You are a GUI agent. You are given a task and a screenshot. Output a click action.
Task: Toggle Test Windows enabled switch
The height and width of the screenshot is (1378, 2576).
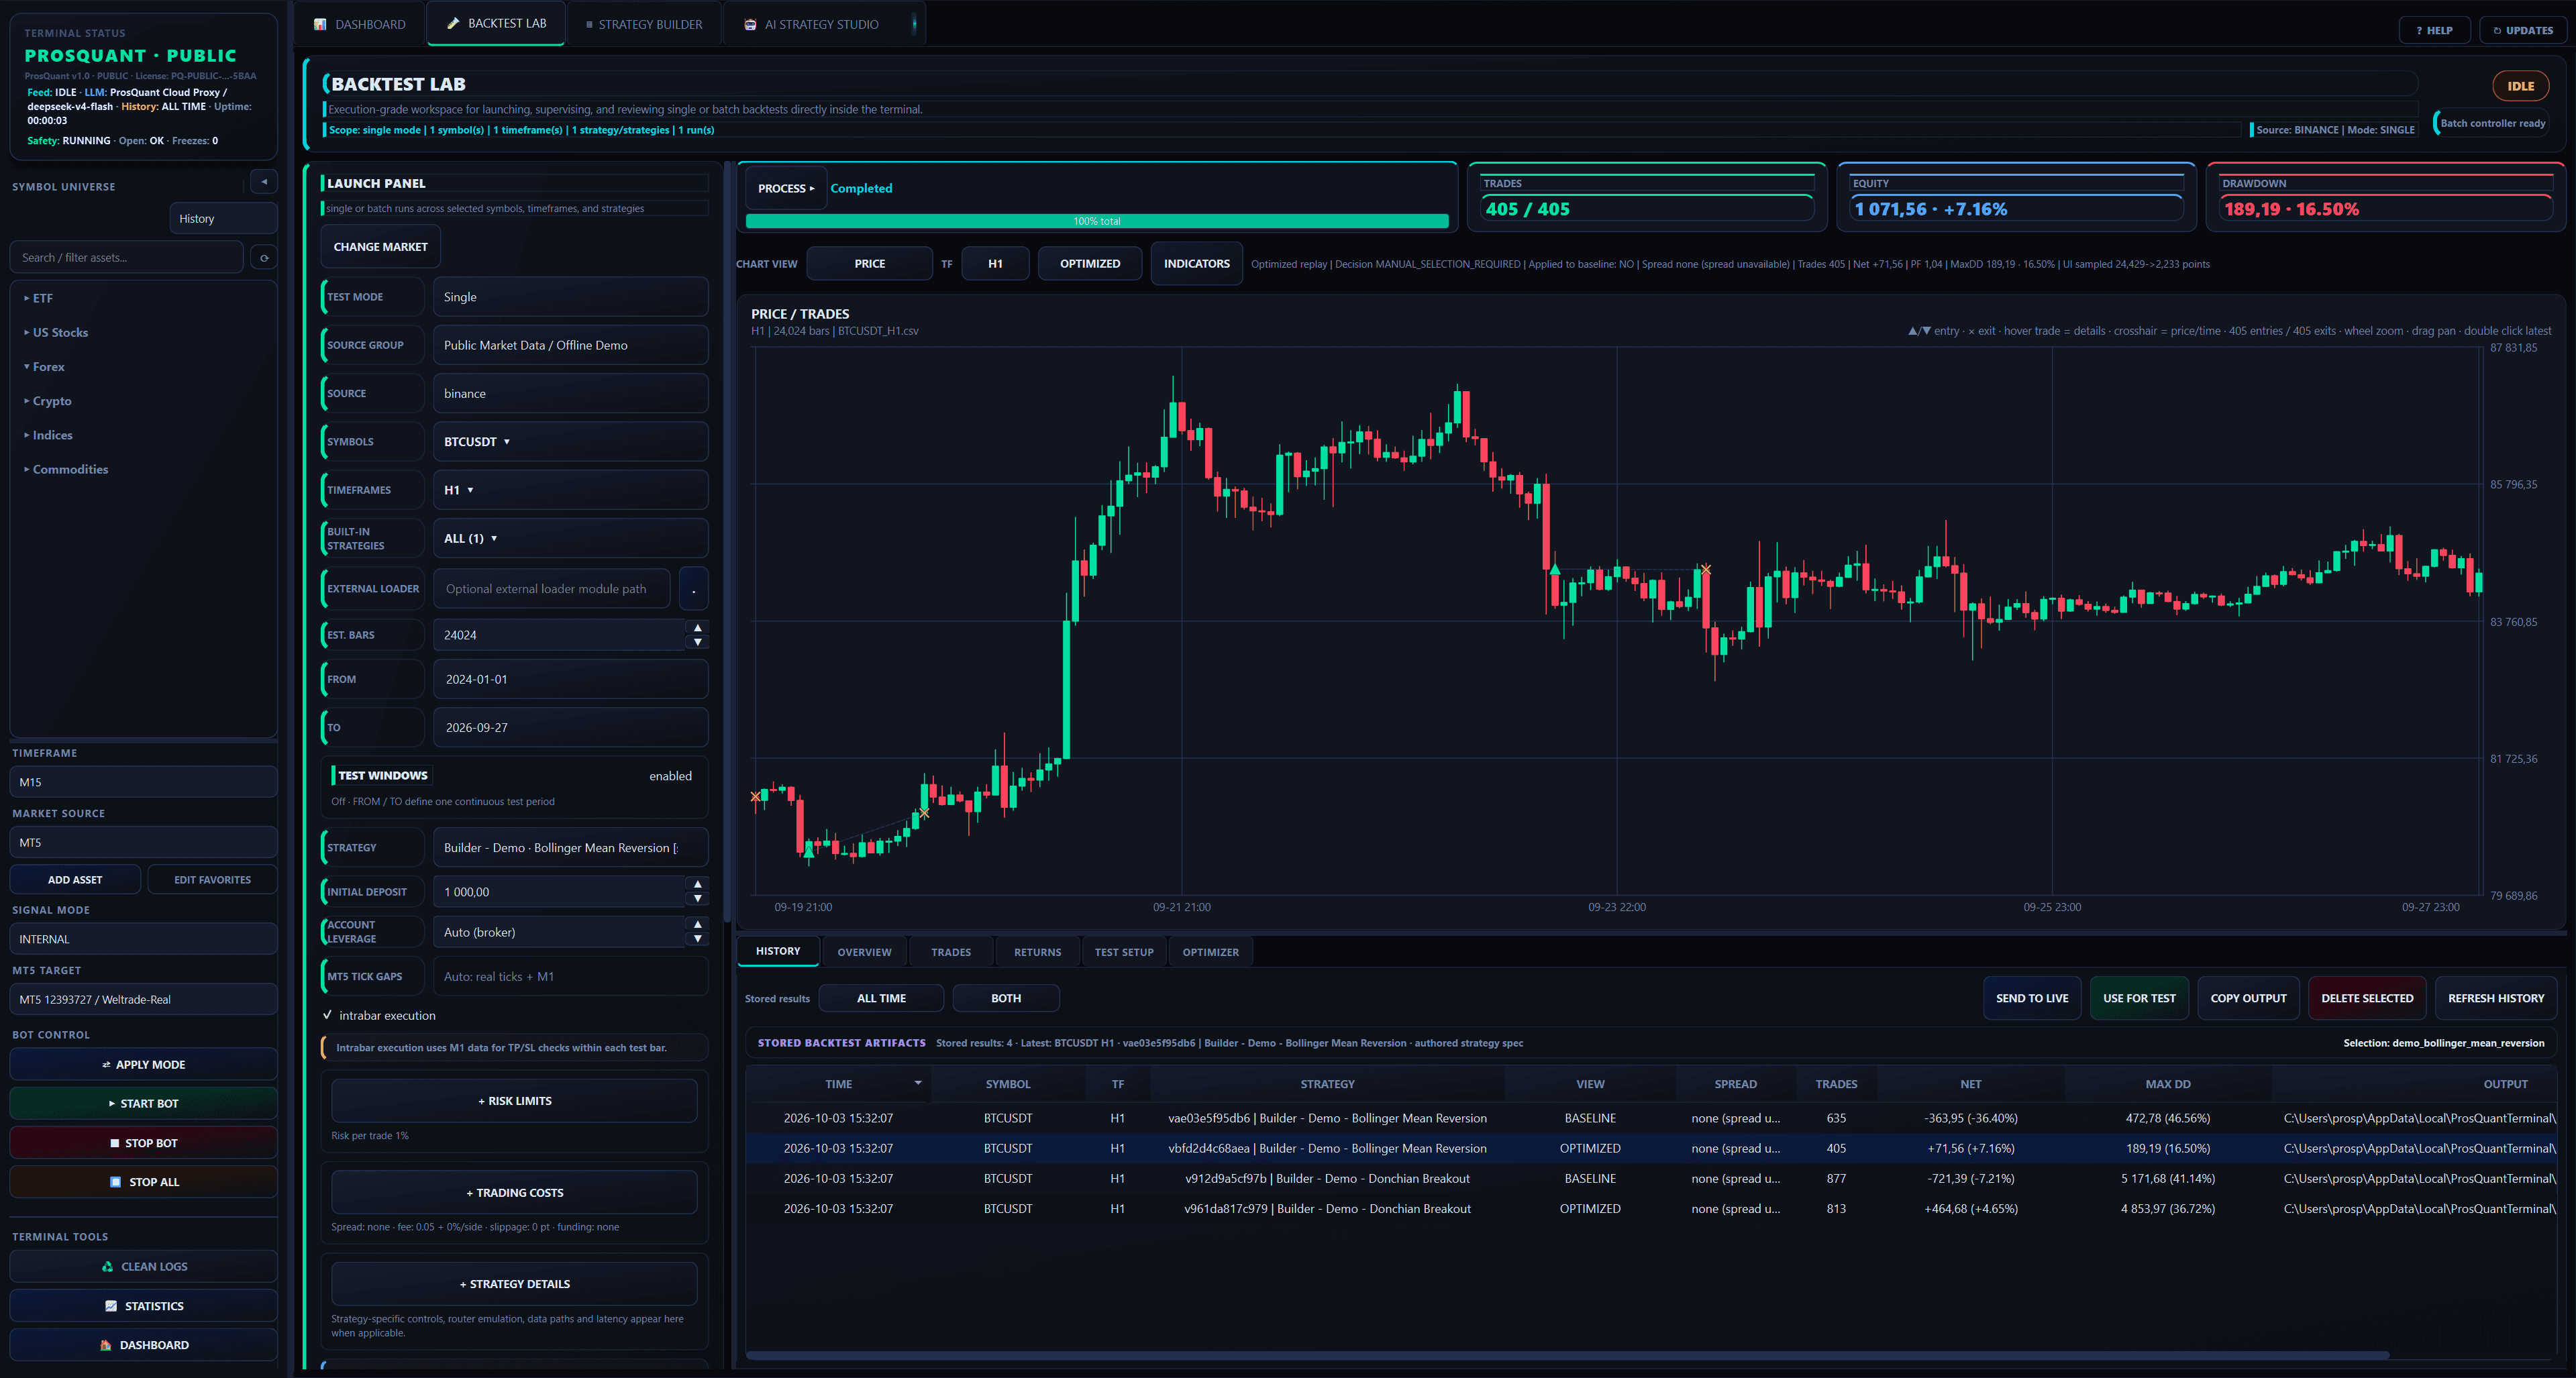coord(670,776)
